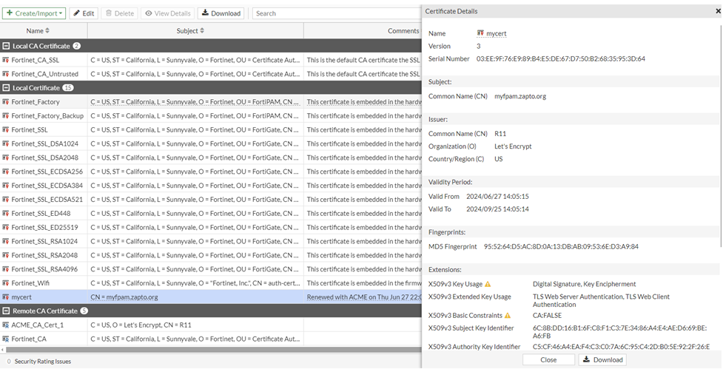Click the 'Renewed with ACME' comment cell

pyautogui.click(x=364, y=297)
